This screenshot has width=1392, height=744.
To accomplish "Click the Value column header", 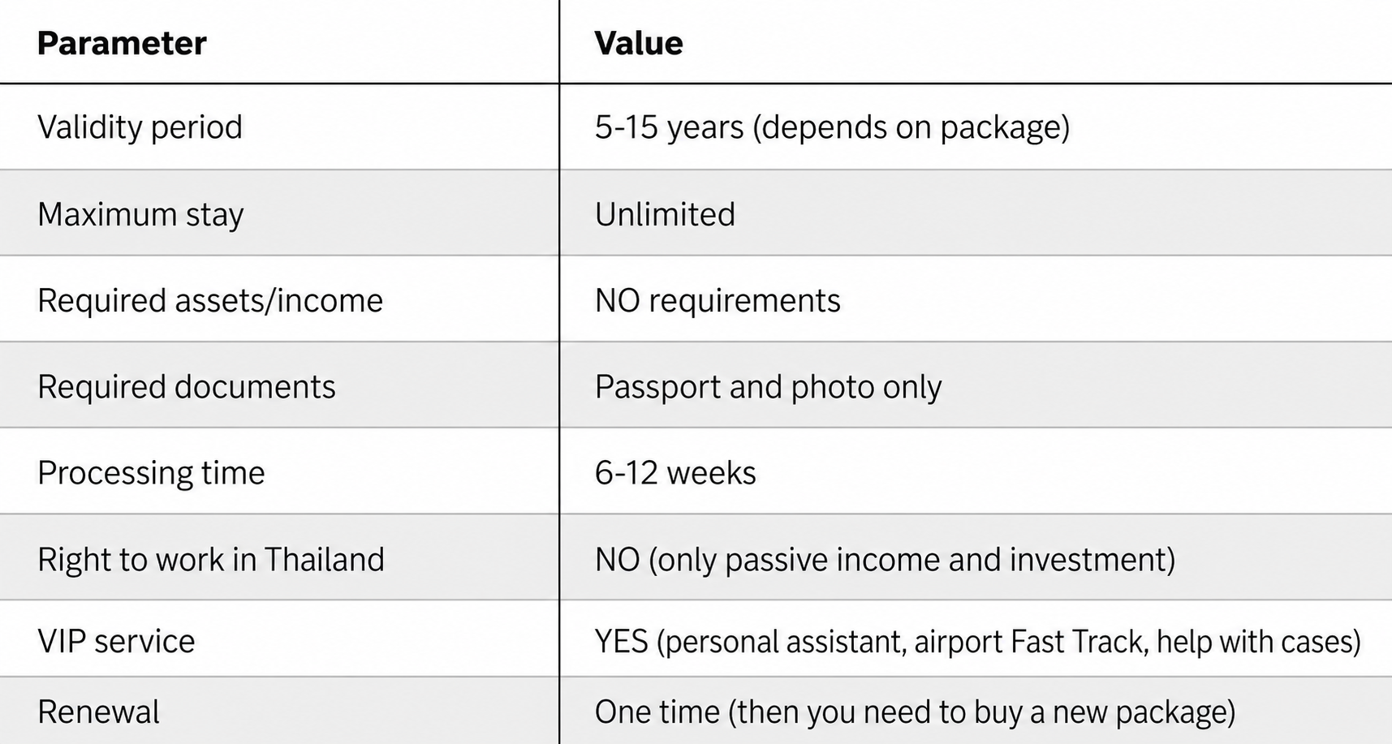I will coord(639,43).
